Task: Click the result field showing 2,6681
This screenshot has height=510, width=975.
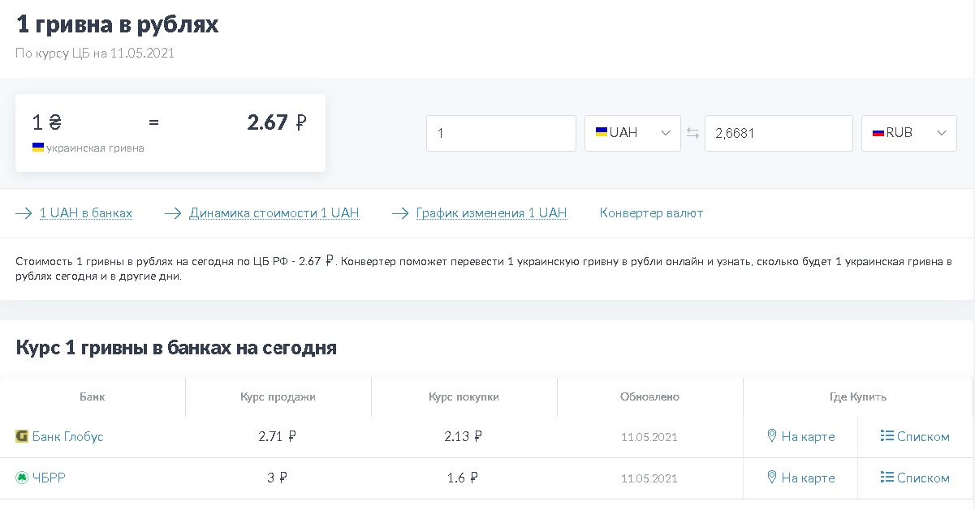Action: 779,133
